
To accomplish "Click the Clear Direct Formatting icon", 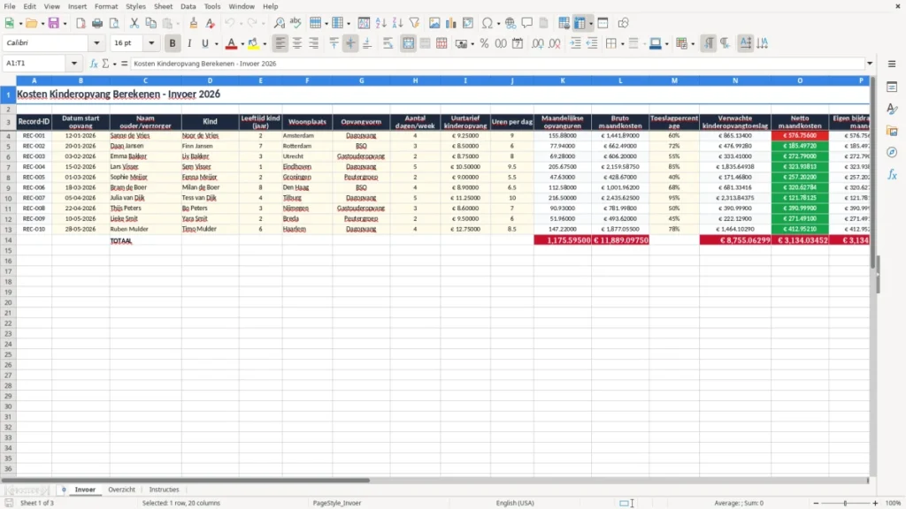I will point(211,23).
